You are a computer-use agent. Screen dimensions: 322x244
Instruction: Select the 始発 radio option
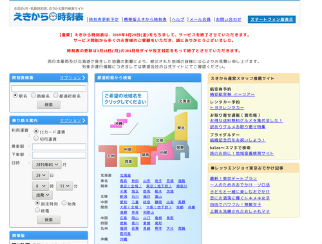[64, 203]
